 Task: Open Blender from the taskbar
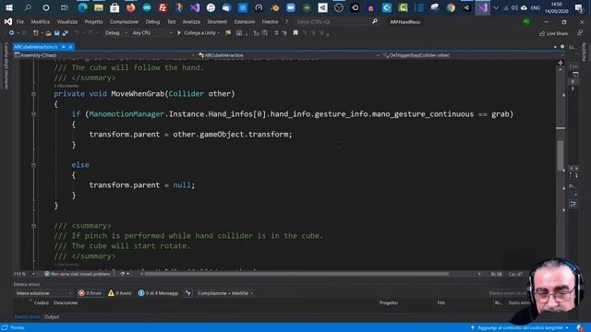coord(275,7)
